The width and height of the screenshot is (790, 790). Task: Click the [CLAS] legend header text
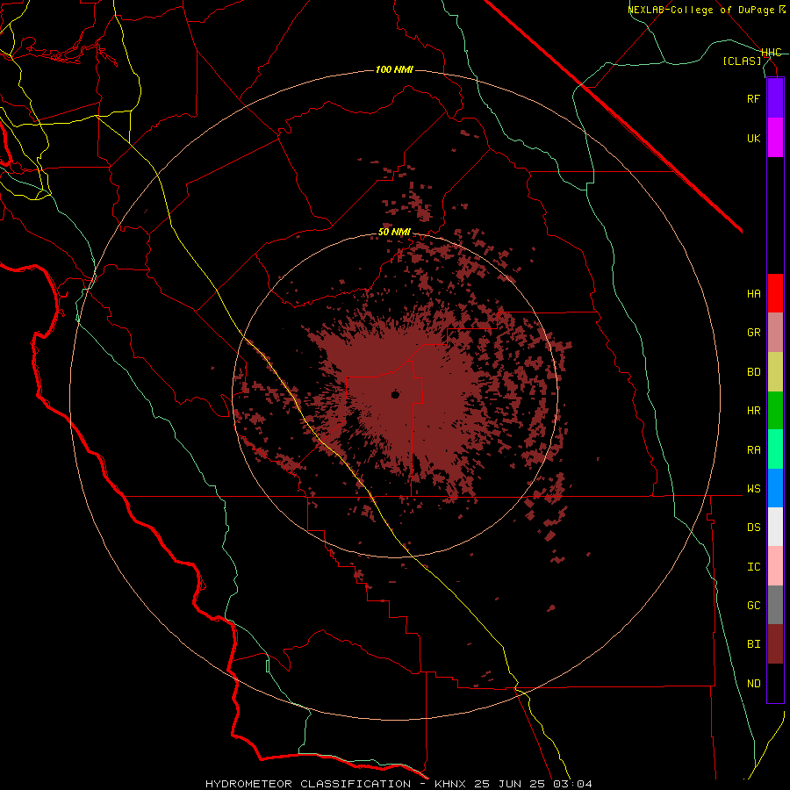coord(742,61)
